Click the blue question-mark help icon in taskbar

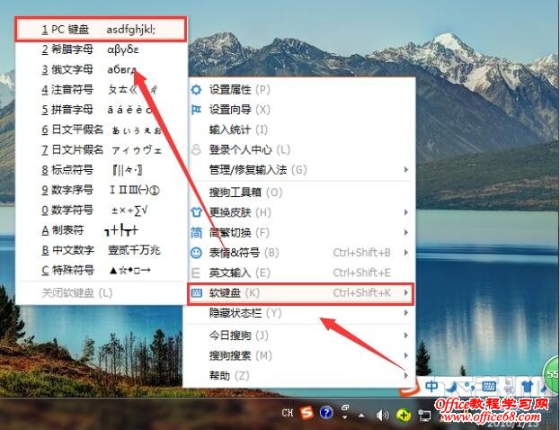(x=326, y=413)
